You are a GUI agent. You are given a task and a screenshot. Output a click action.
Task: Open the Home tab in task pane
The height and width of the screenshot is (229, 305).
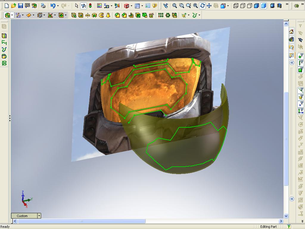[x=291, y=32]
